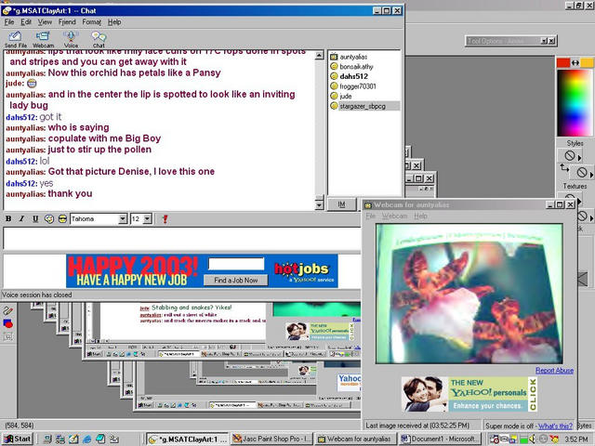Viewport: 595px width, 446px height.
Task: Click the red exclamation icon beside the size box
Action: click(x=165, y=219)
